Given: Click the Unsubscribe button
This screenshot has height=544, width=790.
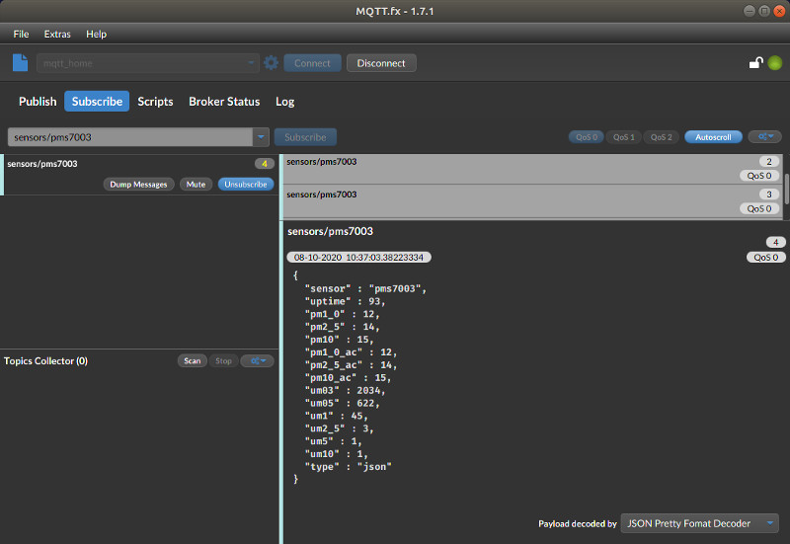Looking at the screenshot, I should coord(245,185).
